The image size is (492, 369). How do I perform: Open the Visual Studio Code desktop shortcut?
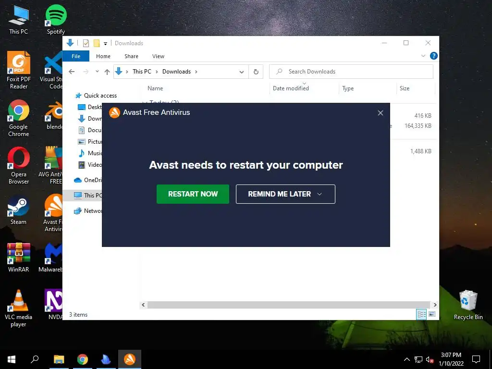coord(51,70)
